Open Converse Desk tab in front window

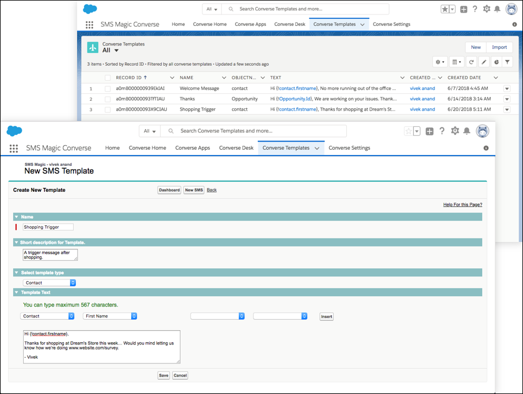coord(236,148)
